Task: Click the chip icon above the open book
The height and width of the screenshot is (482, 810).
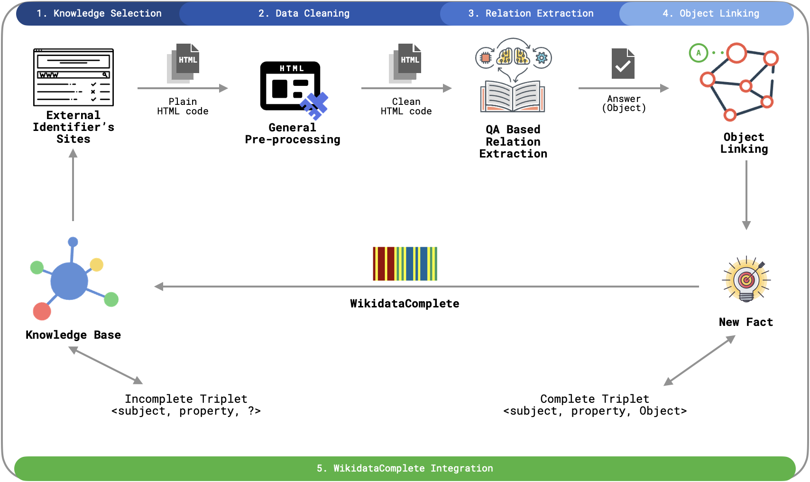Action: 485,58
